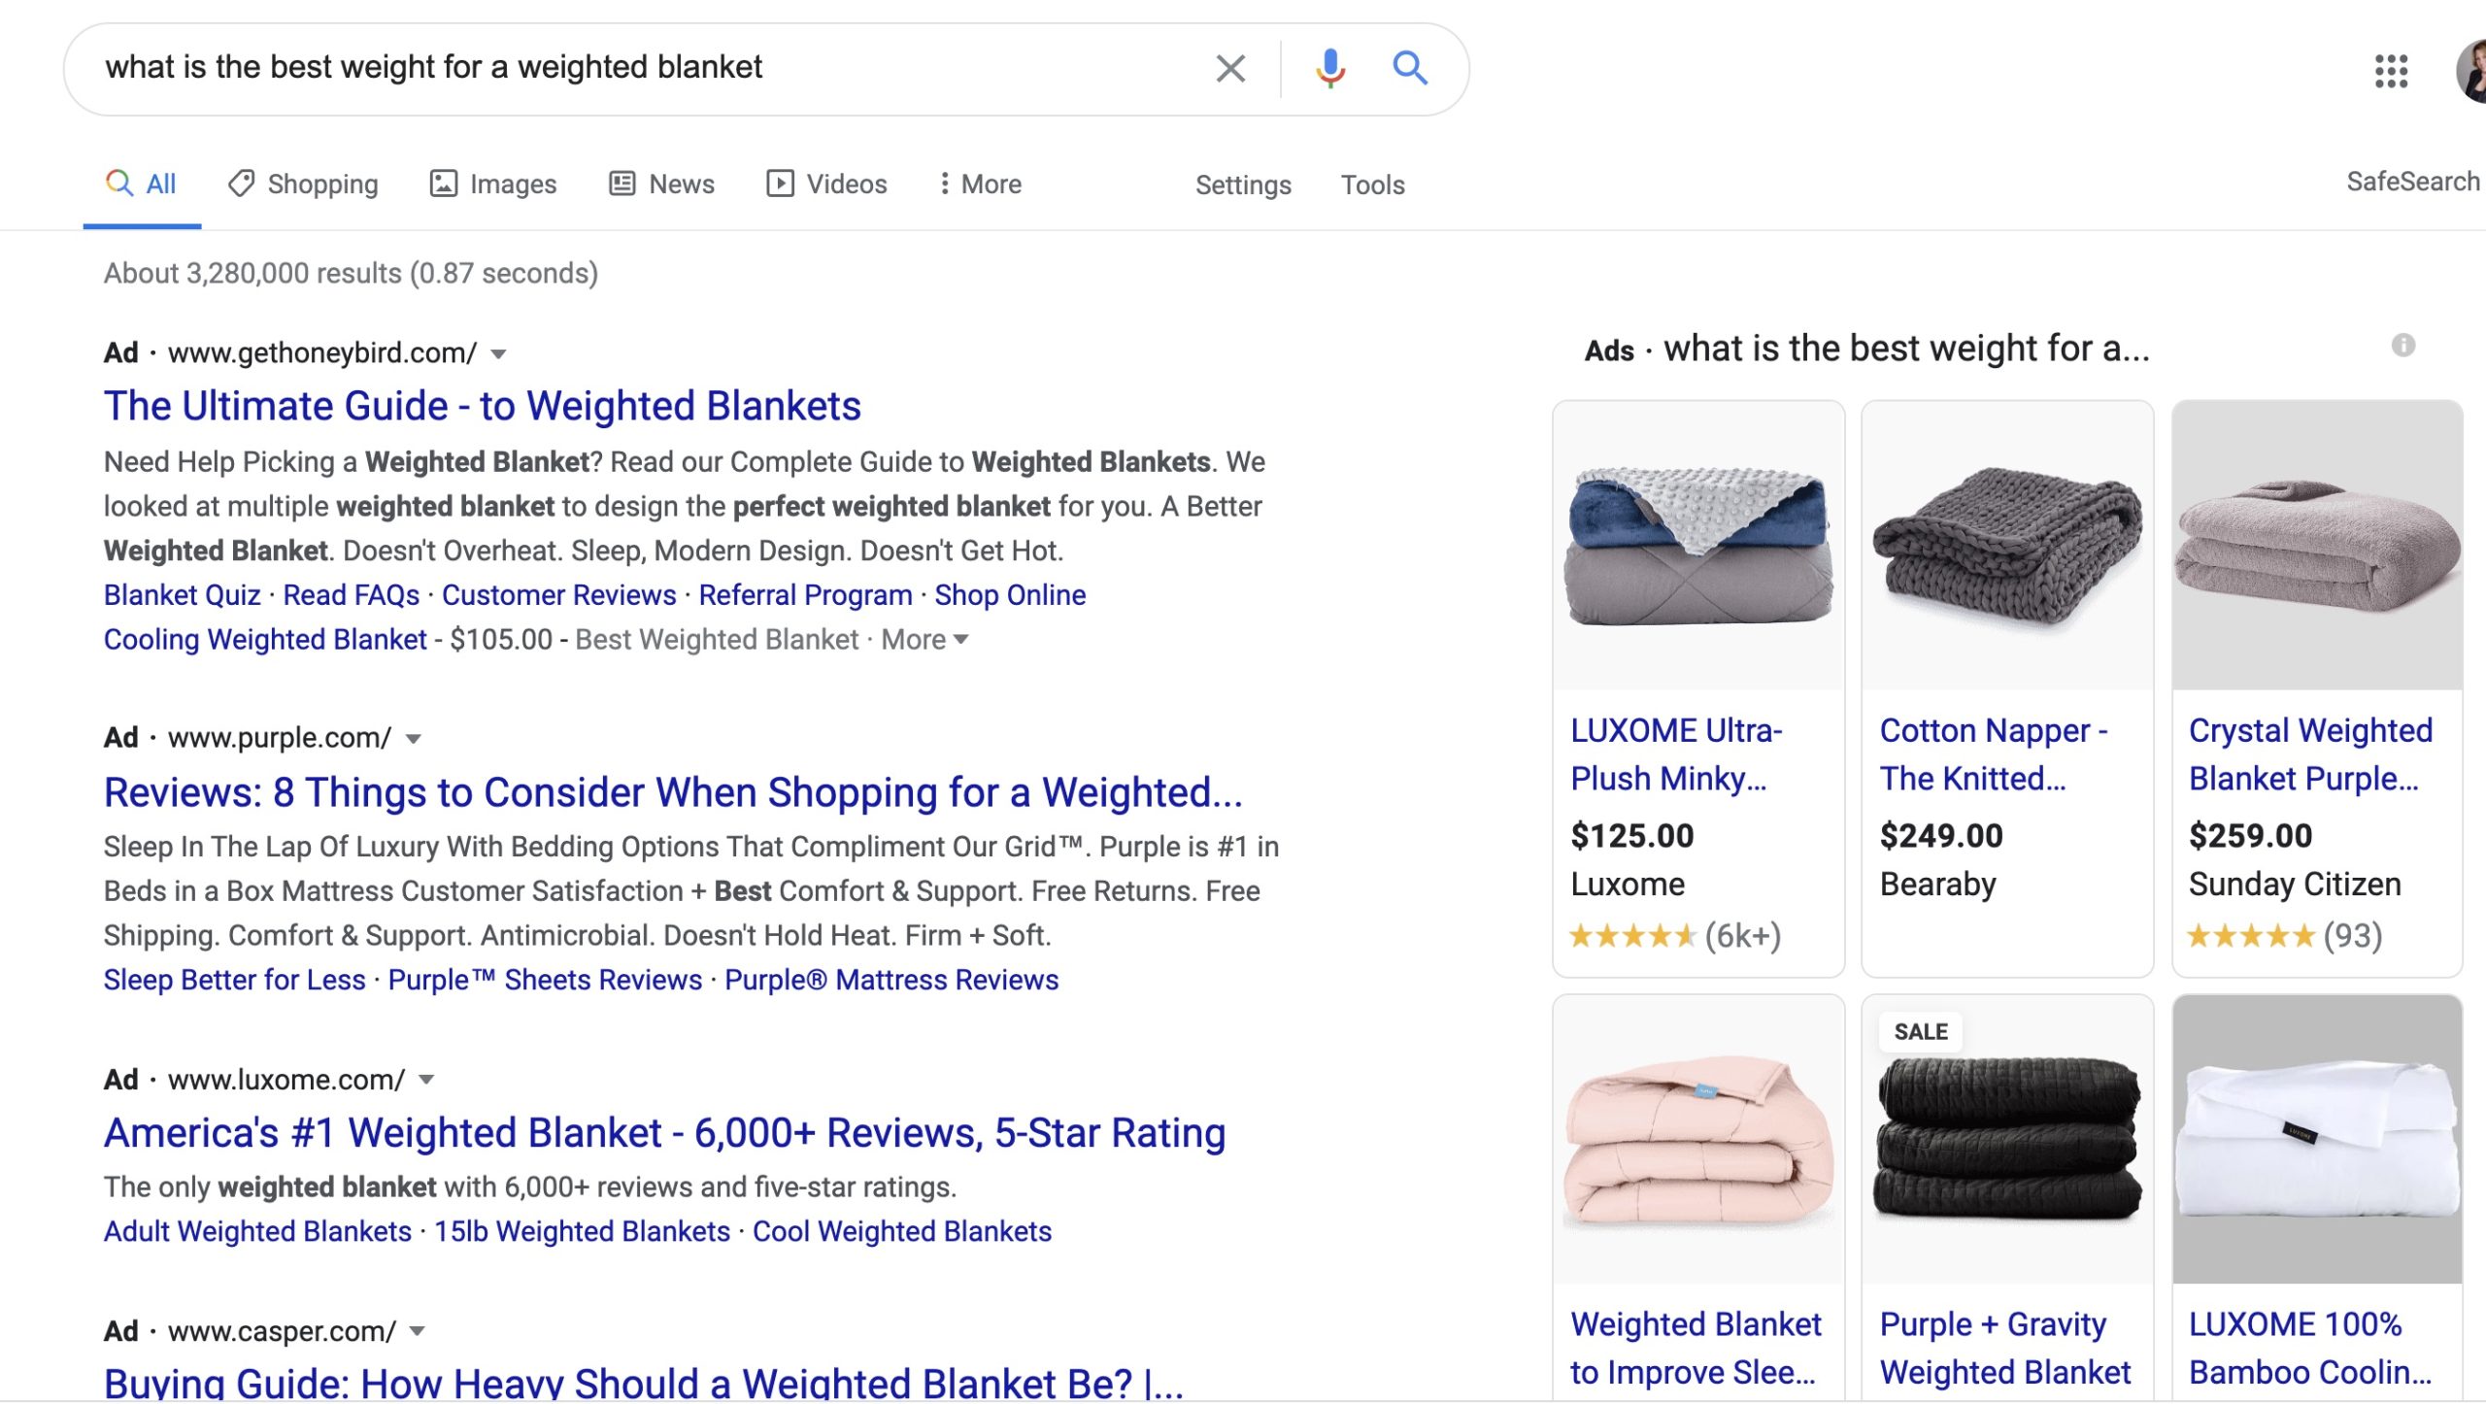This screenshot has height=1404, width=2486.
Task: Click the blue magnifying glass search button
Action: 1410,69
